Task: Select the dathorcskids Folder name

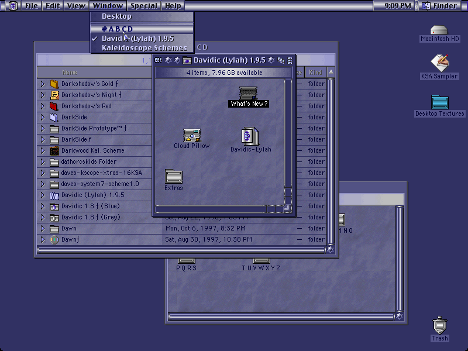Action: (x=89, y=162)
